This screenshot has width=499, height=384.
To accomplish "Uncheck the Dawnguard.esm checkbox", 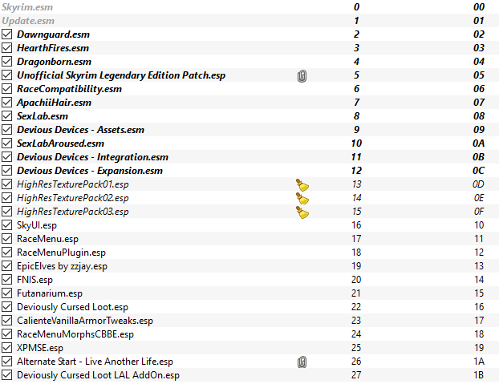I will tap(6, 34).
